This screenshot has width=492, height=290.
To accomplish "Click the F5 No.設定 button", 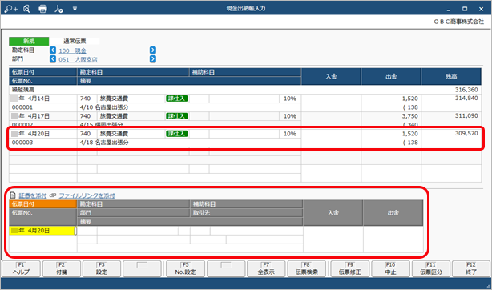I will click(185, 268).
